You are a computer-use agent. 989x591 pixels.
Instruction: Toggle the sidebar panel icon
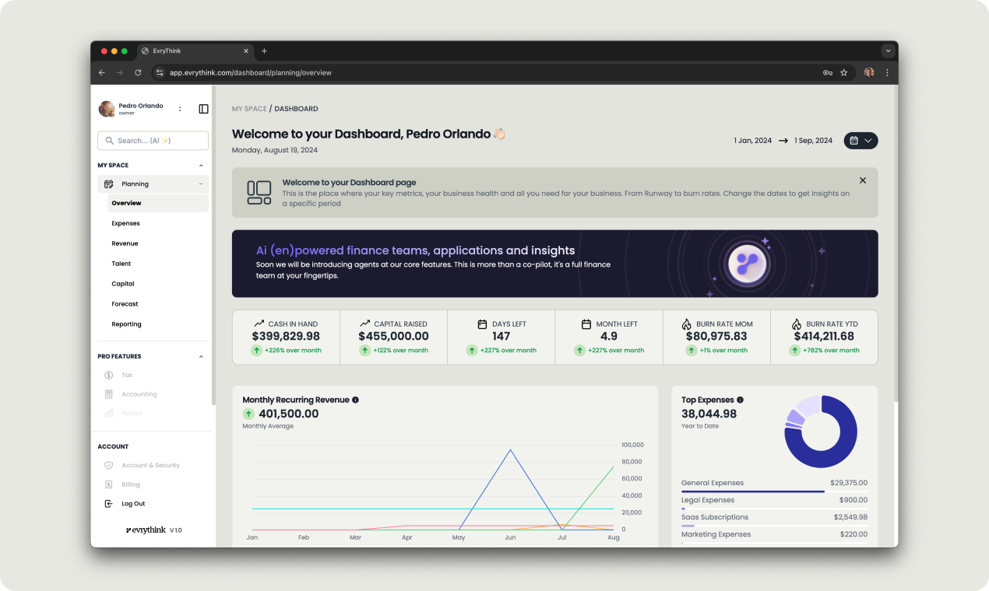click(203, 109)
